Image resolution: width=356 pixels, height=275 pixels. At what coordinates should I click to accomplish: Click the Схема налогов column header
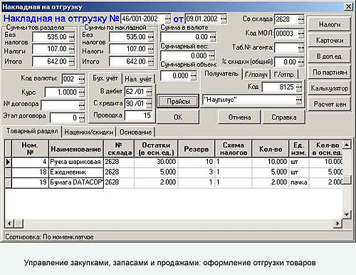tap(234, 149)
